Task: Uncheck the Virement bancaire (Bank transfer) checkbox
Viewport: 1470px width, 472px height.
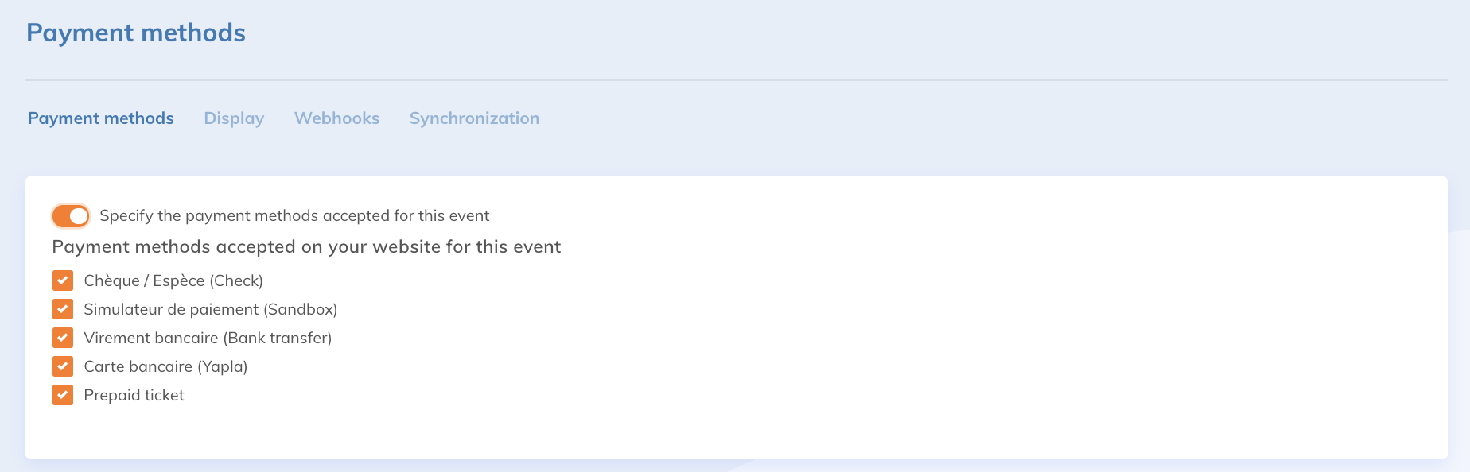Action: coord(63,338)
